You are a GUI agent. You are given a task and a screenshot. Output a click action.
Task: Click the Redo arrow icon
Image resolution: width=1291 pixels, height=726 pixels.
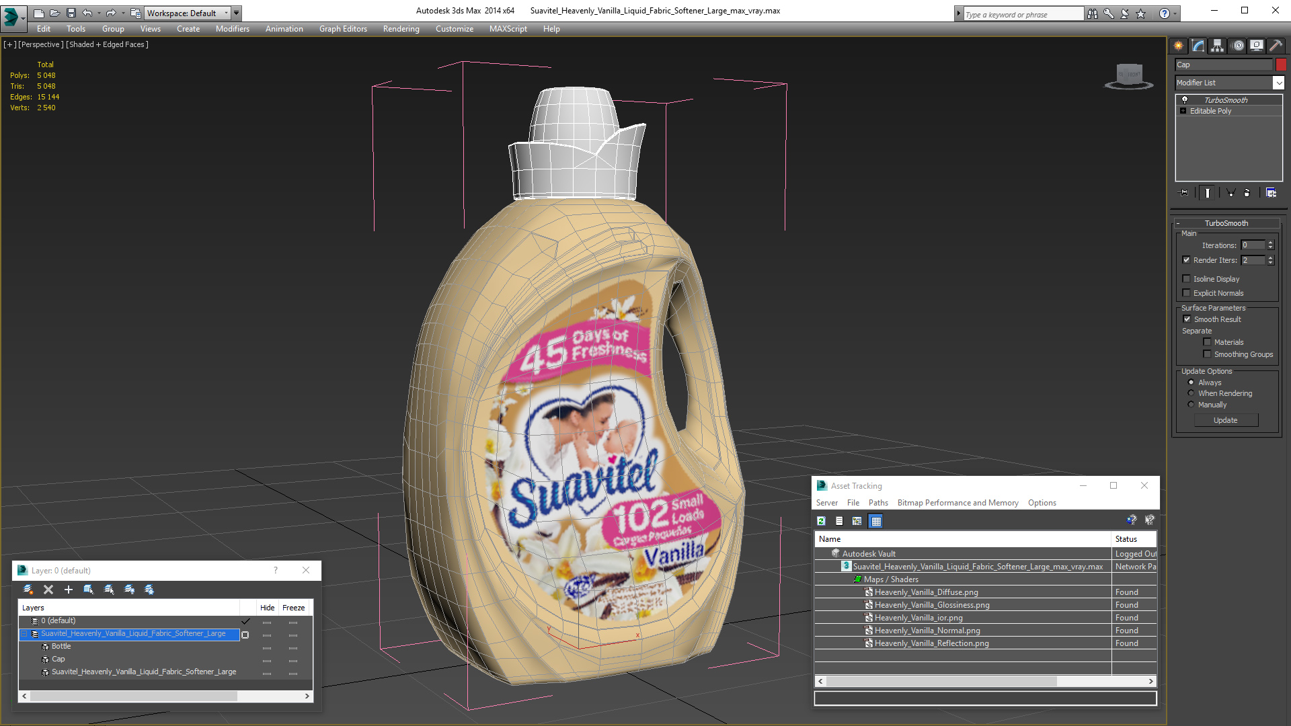(x=111, y=13)
